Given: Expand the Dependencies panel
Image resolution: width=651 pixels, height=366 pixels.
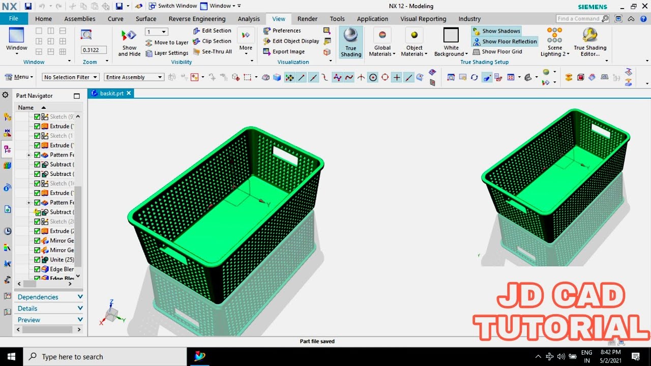Looking at the screenshot, I should pyautogui.click(x=49, y=297).
